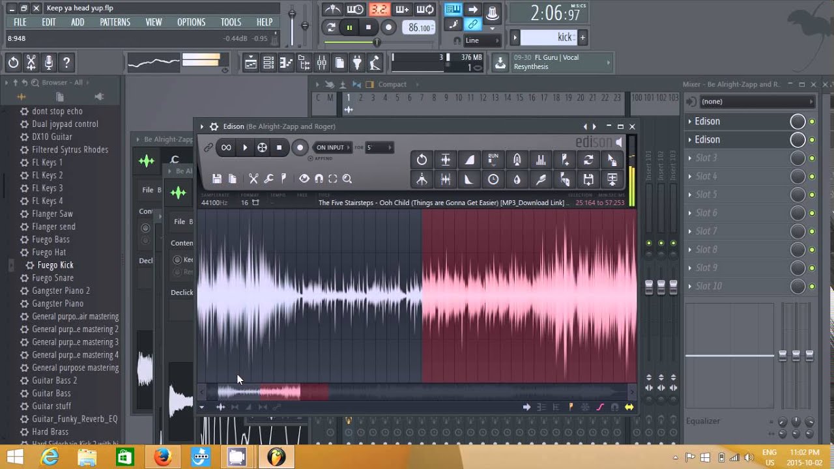834x469 pixels.
Task: Click Edison's send to playlist button
Action: (612, 179)
